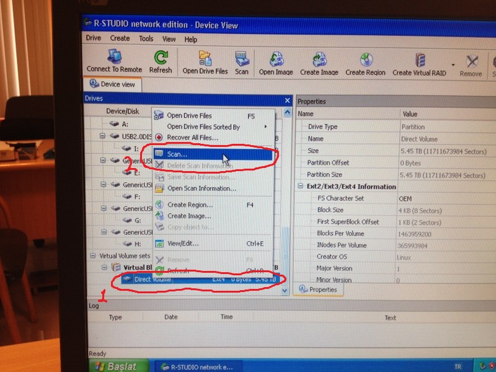Click the Value column header in Properties

click(448, 114)
